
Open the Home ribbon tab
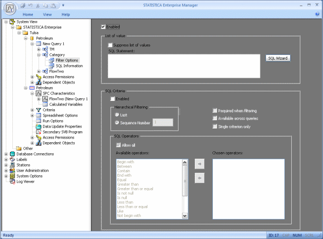click(28, 15)
